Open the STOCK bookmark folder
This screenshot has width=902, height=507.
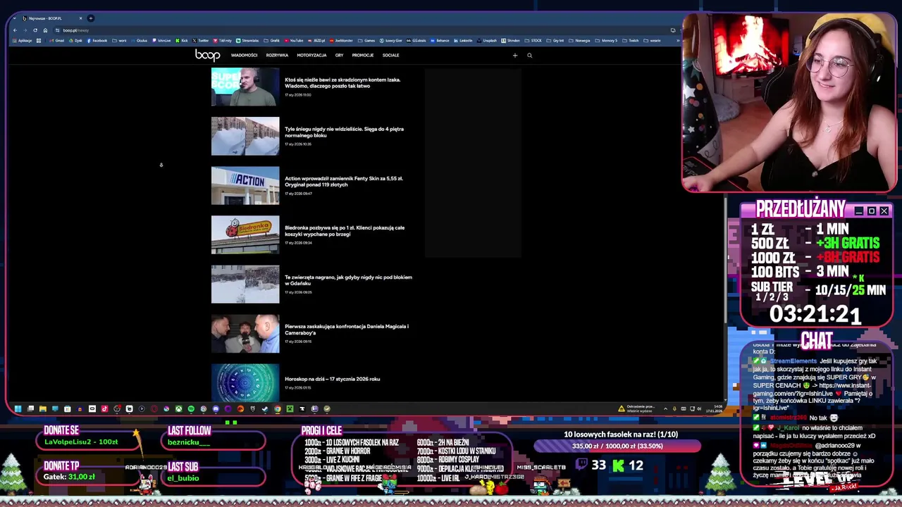533,41
